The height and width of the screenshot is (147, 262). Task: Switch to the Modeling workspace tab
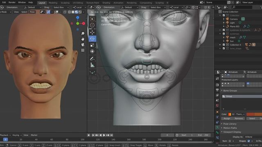pos(53,3)
